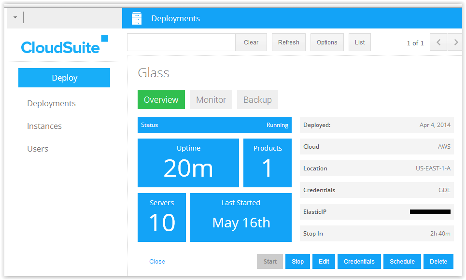Image resolution: width=466 pixels, height=280 pixels.
Task: Open the Options button
Action: [x=327, y=42]
